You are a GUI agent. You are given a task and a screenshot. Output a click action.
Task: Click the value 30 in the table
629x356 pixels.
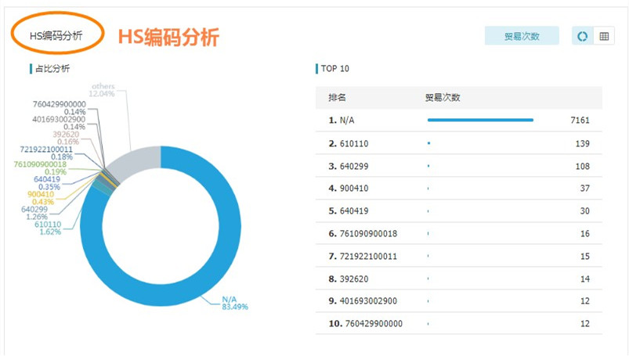pos(585,211)
